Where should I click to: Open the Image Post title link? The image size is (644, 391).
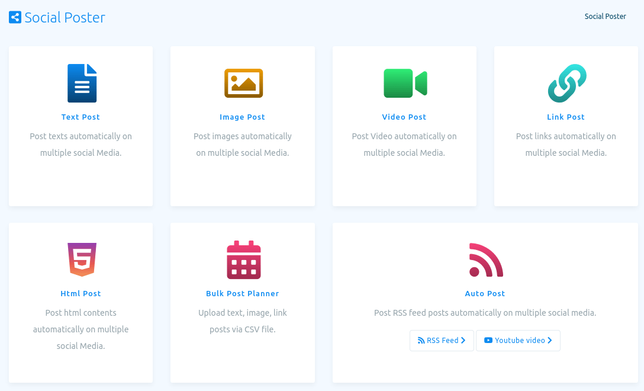(243, 117)
